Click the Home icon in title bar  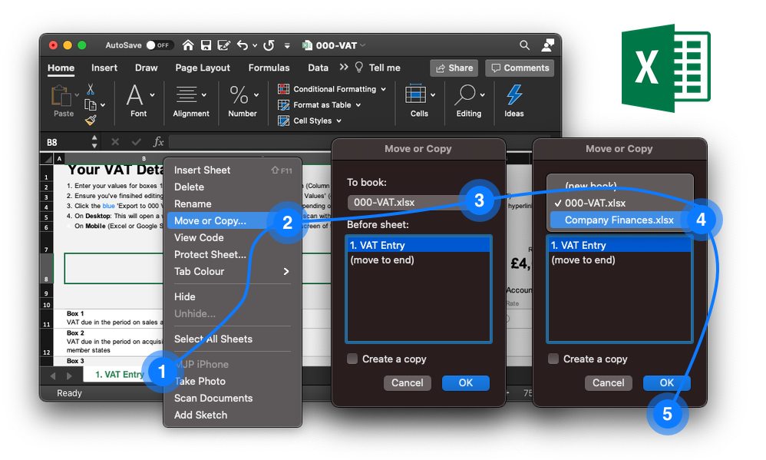187,45
